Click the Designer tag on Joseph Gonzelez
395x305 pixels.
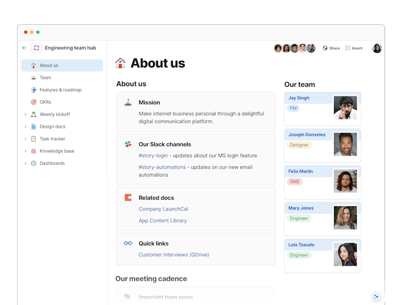point(299,145)
